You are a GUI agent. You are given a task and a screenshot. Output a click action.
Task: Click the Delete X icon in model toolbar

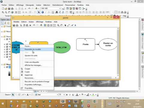30,25
